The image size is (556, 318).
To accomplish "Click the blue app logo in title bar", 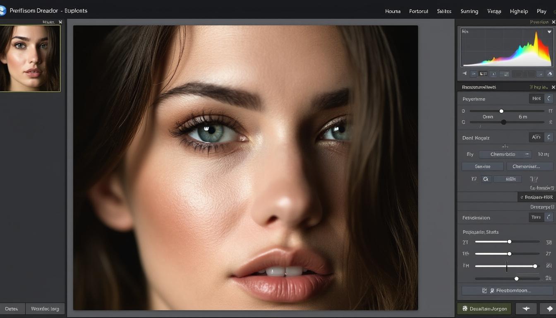I will click(2, 11).
